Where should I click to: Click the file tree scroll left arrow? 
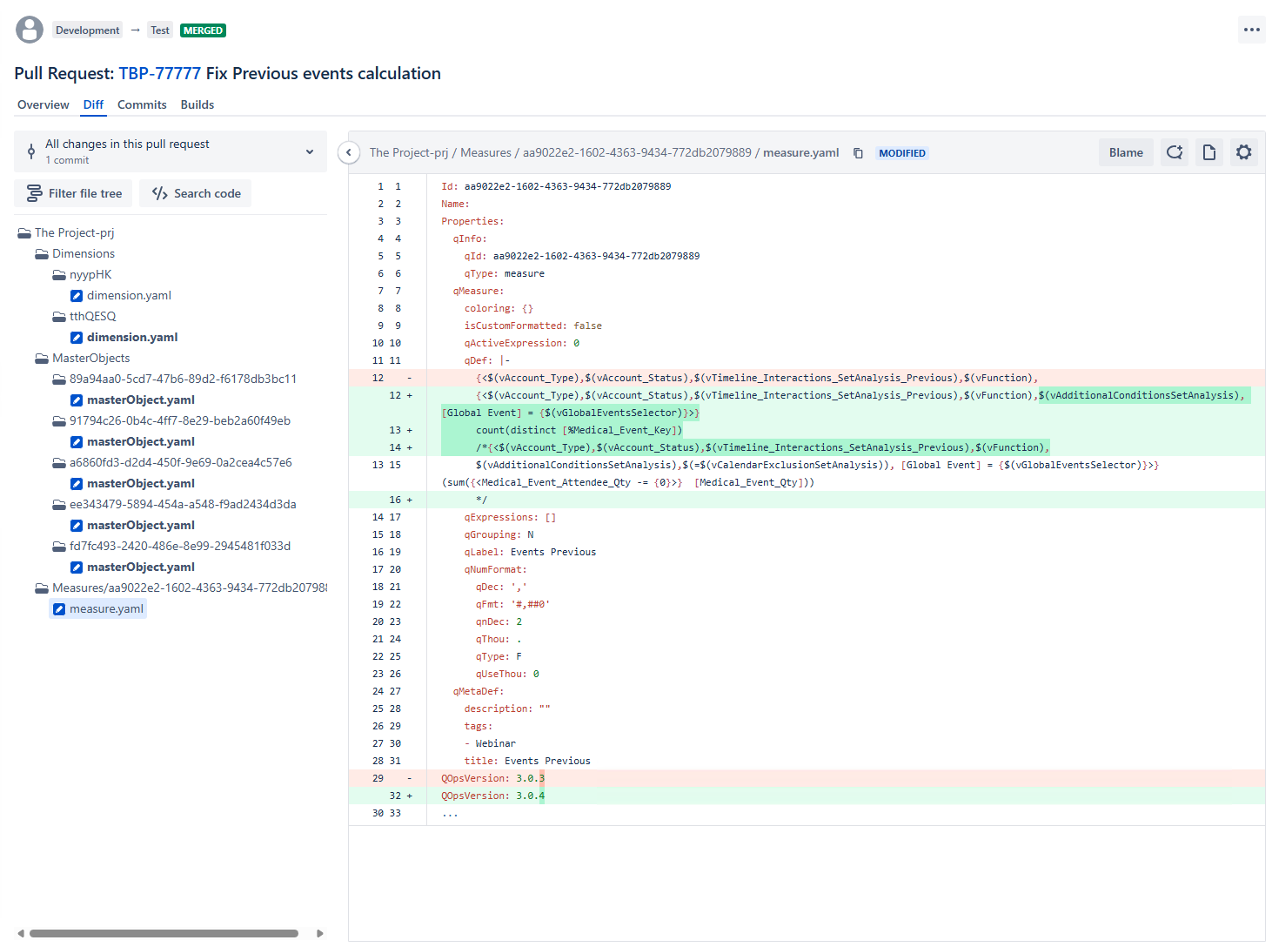[21, 933]
